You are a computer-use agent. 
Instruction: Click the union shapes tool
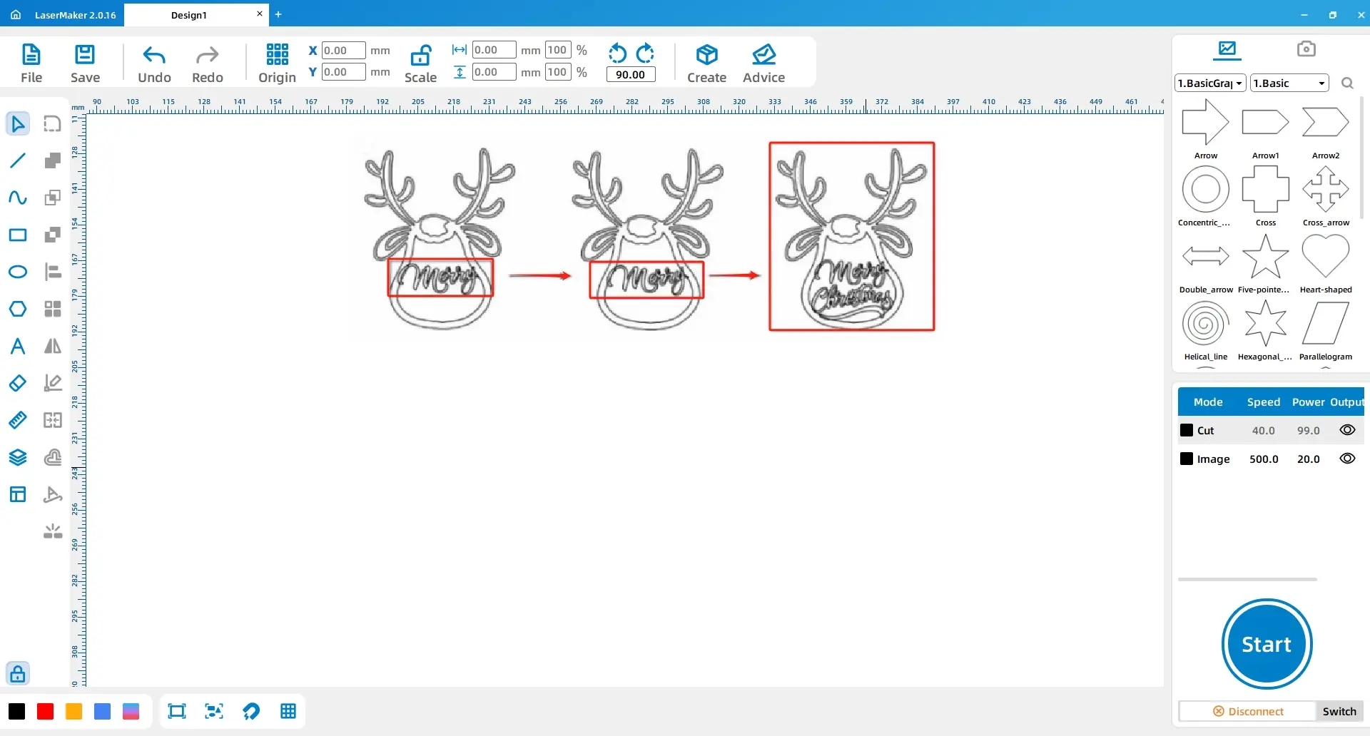[53, 160]
